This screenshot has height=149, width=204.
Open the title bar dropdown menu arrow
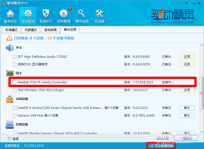click(187, 3)
